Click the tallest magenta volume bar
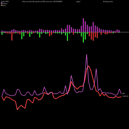This screenshot has width=129, height=129. coord(83,25)
